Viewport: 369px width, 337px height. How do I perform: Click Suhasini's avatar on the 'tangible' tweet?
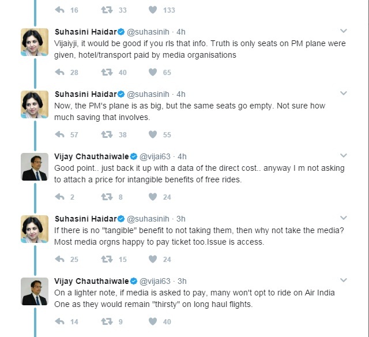(35, 229)
